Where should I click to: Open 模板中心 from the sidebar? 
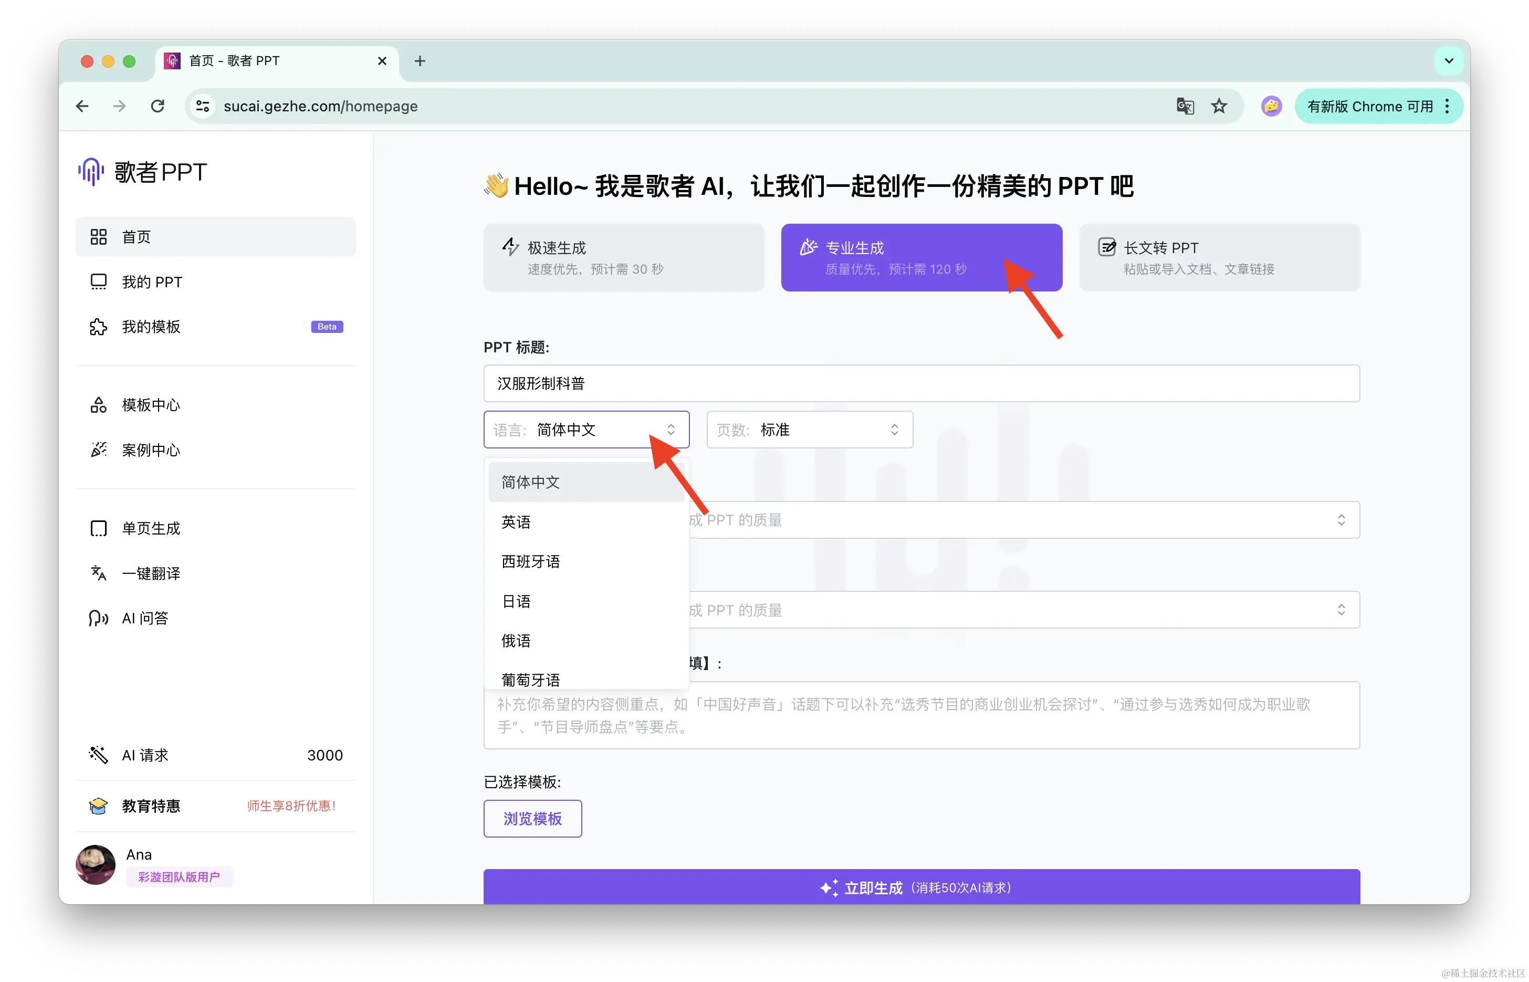click(151, 405)
